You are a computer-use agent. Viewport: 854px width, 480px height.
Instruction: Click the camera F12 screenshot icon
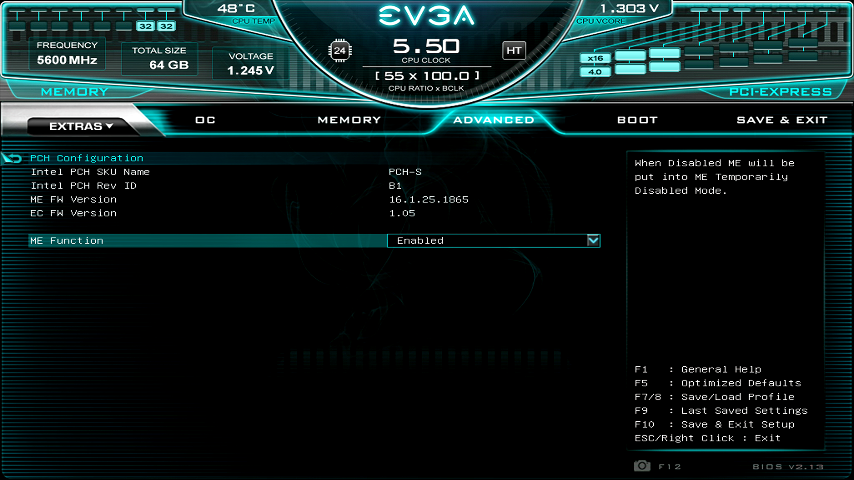[642, 466]
